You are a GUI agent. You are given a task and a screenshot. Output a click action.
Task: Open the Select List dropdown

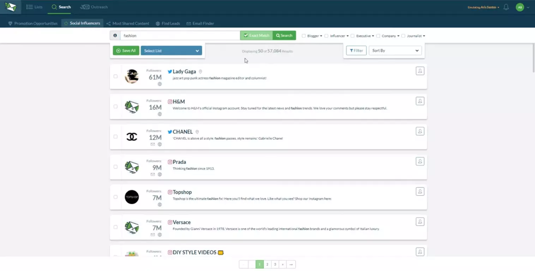click(x=171, y=51)
